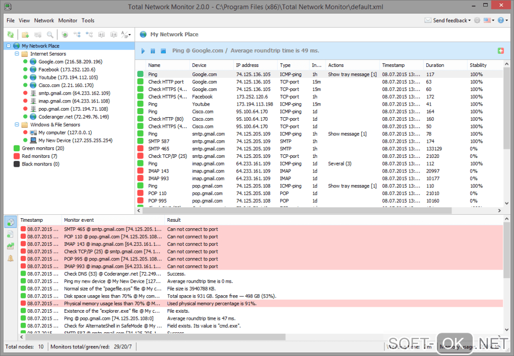Select the IMAP 143 monitor row
The height and width of the screenshot is (356, 514).
pyautogui.click(x=319, y=171)
